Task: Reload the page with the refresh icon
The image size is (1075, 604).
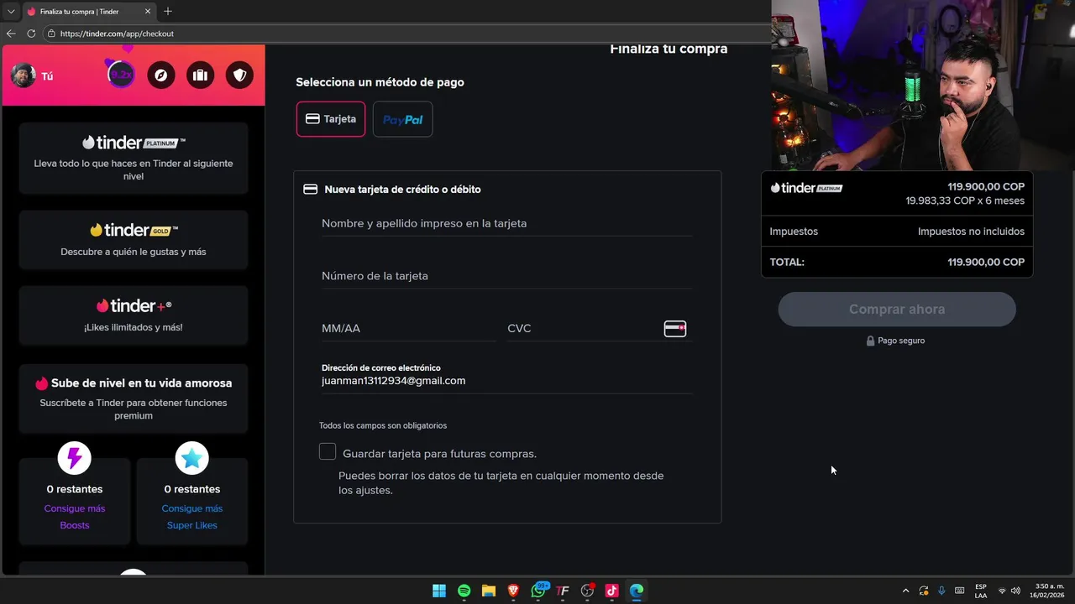Action: point(31,34)
